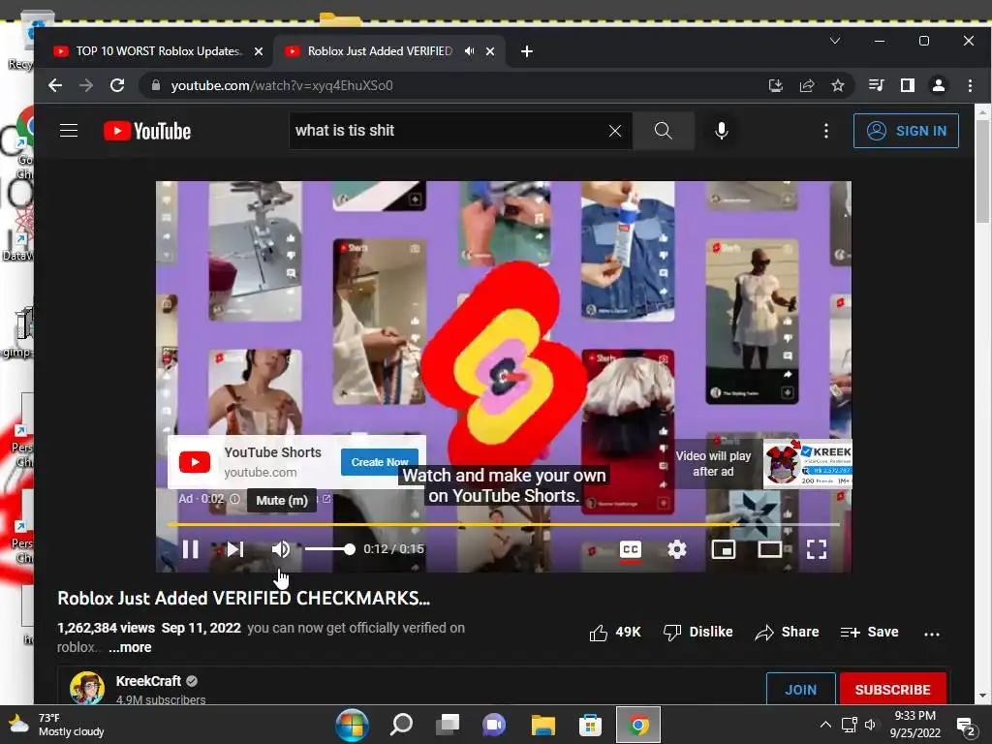Open media controls icon in Chrome toolbar
This screenshot has width=992, height=744.
(876, 85)
